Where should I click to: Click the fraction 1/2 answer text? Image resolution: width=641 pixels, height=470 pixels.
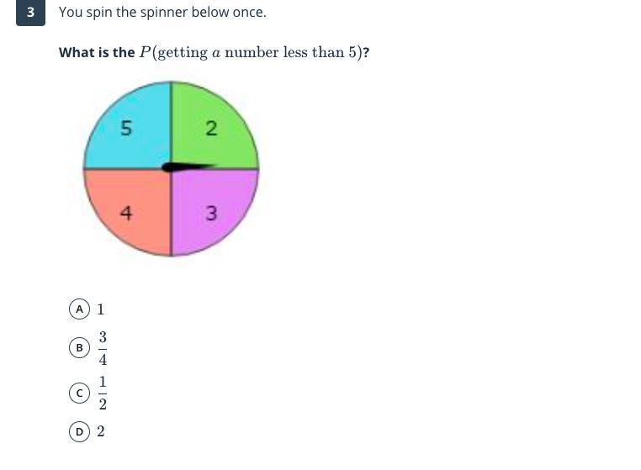tap(103, 393)
